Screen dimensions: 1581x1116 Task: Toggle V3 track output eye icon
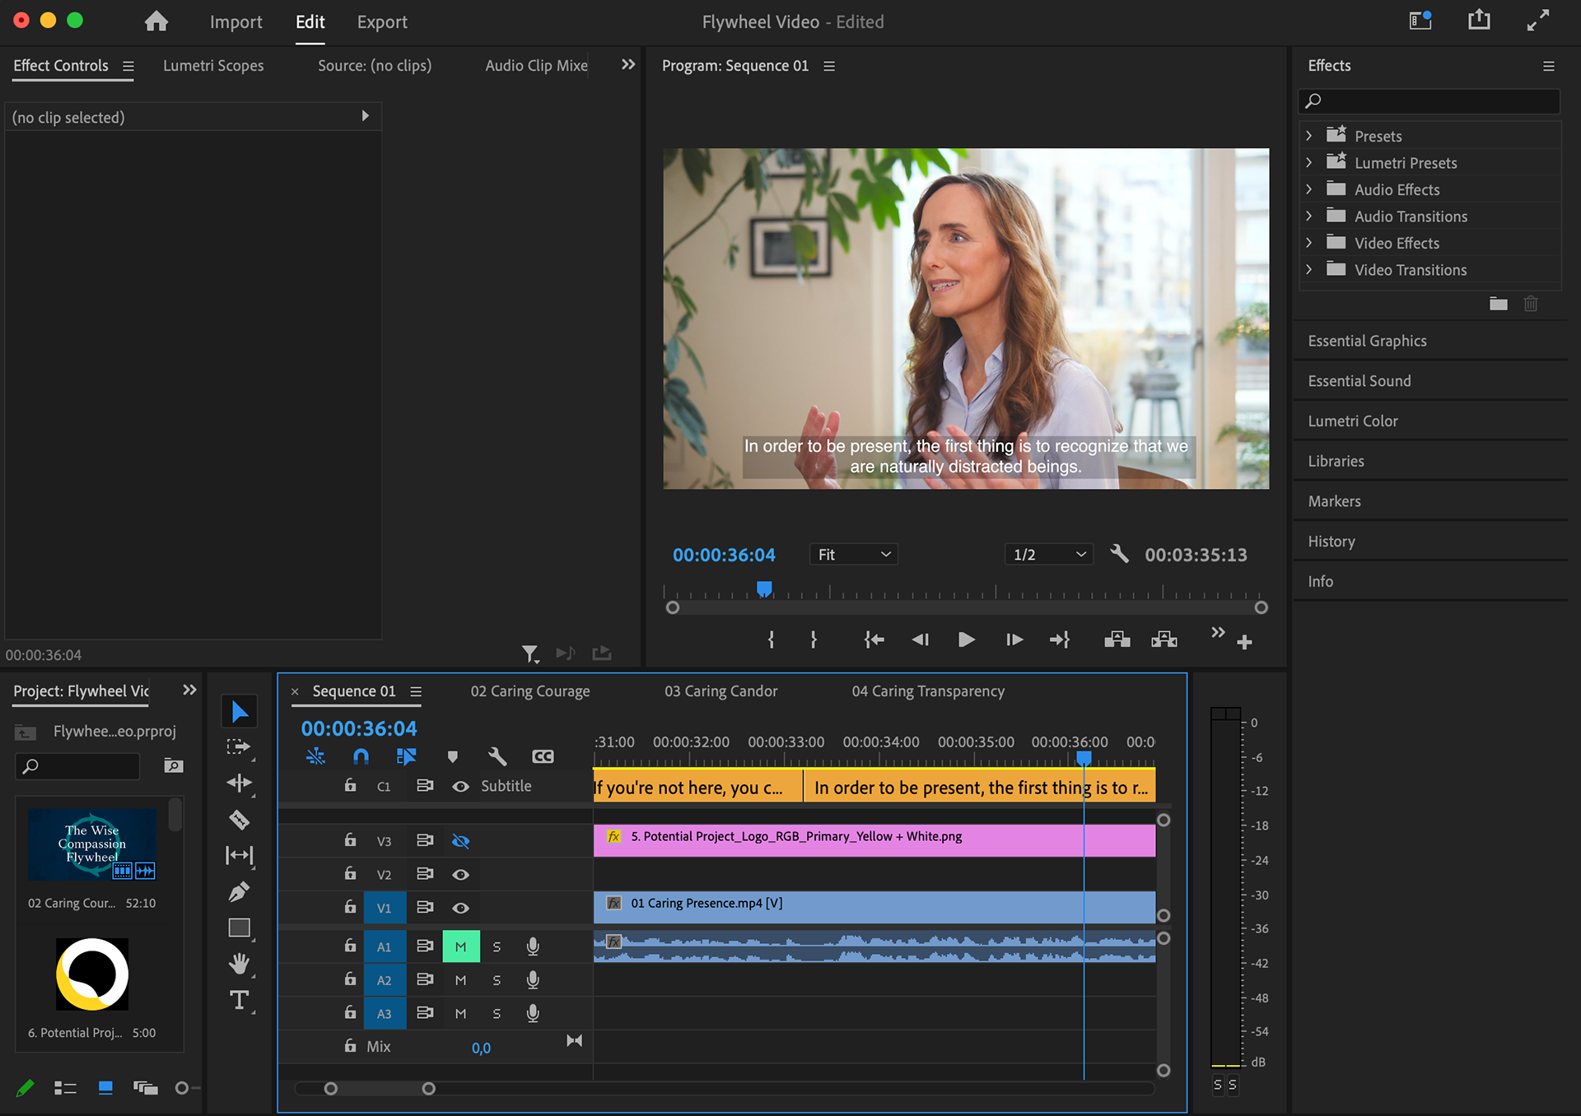tap(460, 841)
